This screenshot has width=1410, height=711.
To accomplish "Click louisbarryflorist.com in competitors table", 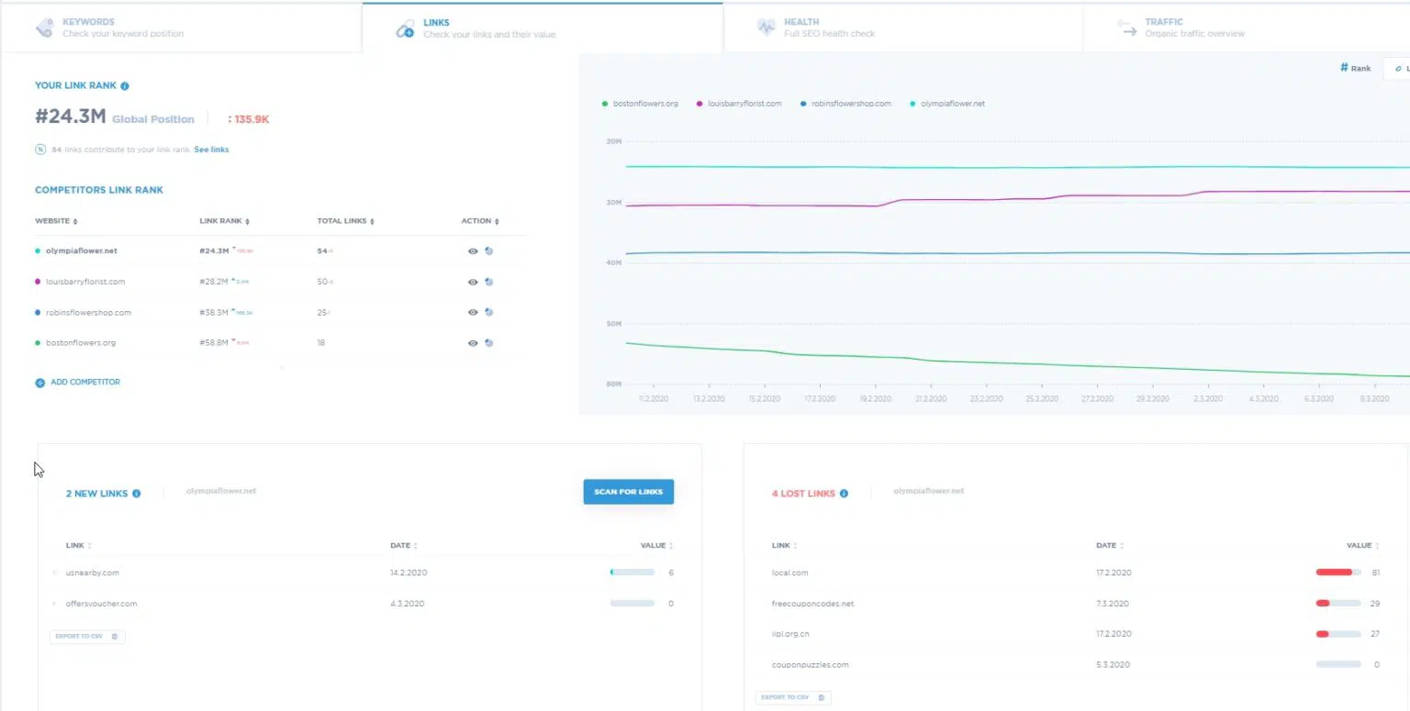I will [84, 282].
